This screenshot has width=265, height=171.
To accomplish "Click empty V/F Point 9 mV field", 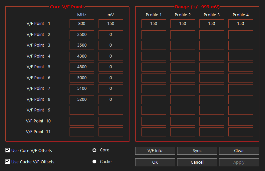I will coord(111,110).
